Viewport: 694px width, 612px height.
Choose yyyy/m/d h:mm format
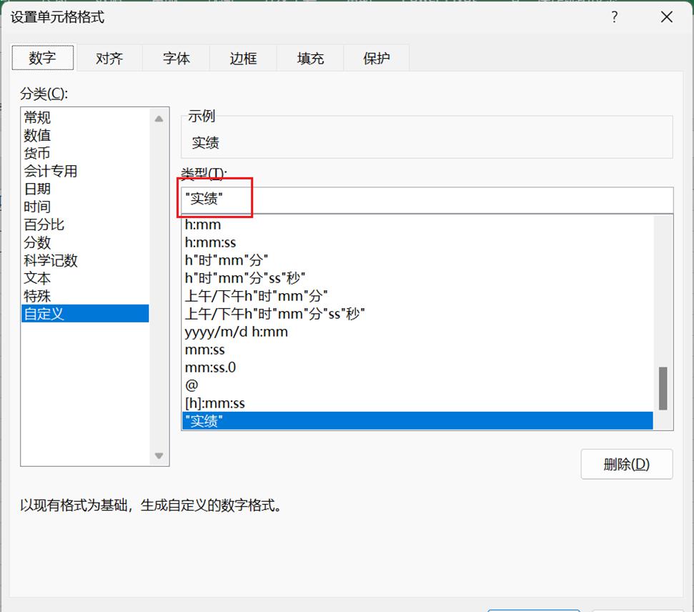coord(417,332)
